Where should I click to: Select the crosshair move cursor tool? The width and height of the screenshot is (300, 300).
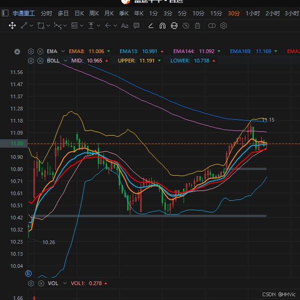coord(12,26)
